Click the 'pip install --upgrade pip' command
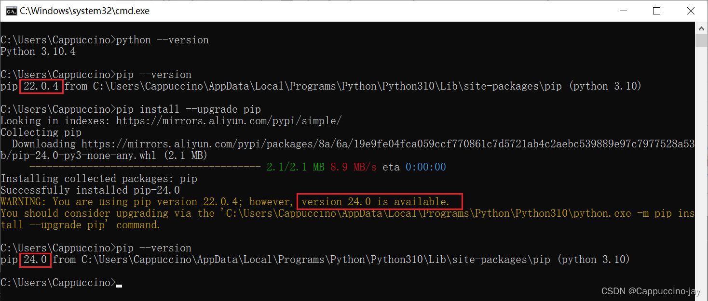This screenshot has width=708, height=301. coord(189,109)
